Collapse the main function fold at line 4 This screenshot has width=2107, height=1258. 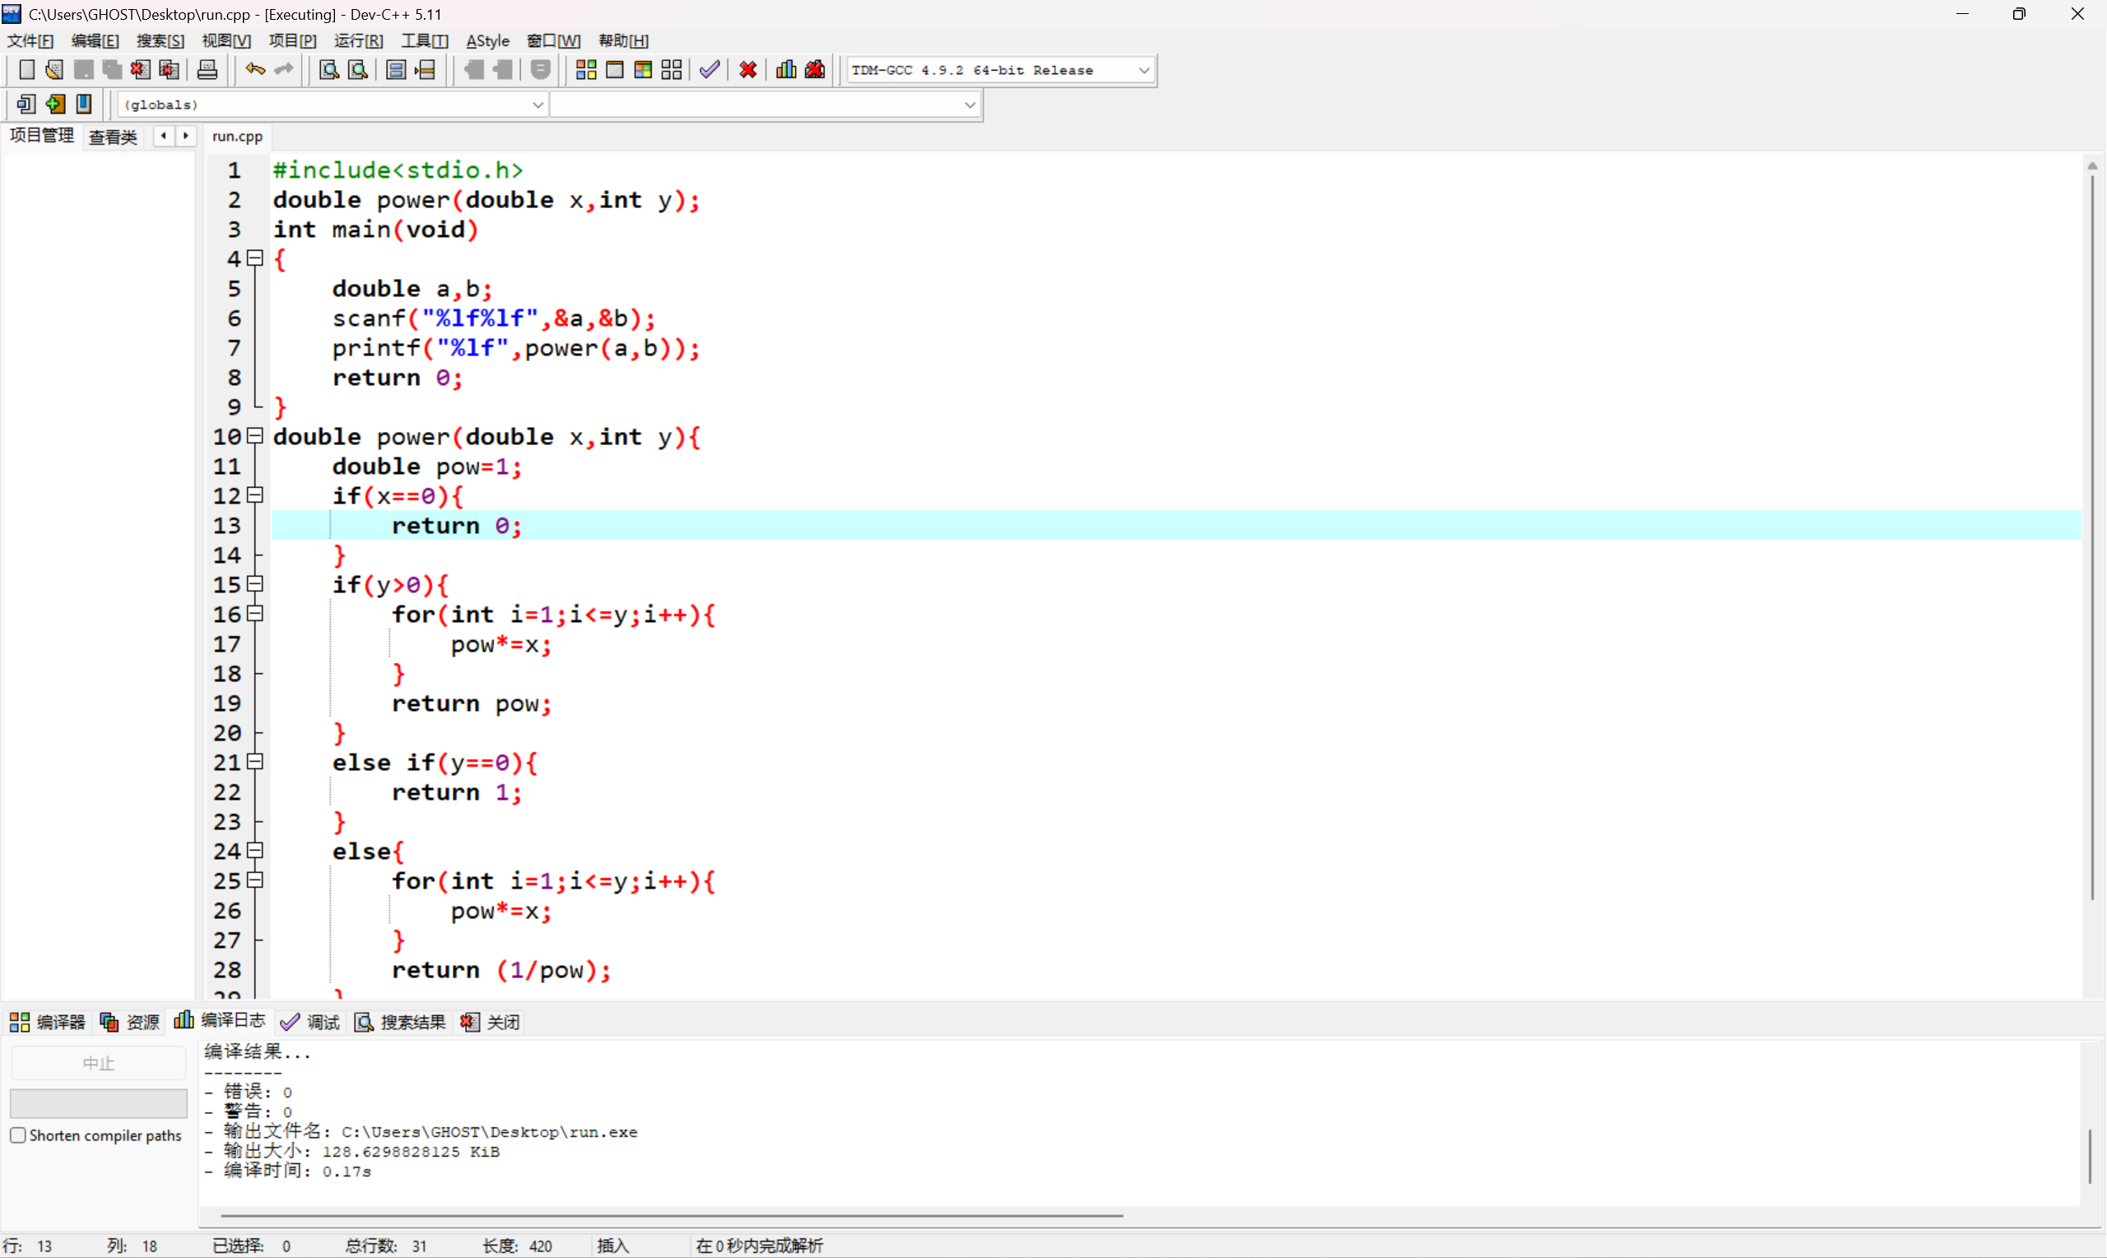(255, 258)
